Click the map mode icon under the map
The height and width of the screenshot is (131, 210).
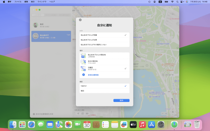click(83, 113)
